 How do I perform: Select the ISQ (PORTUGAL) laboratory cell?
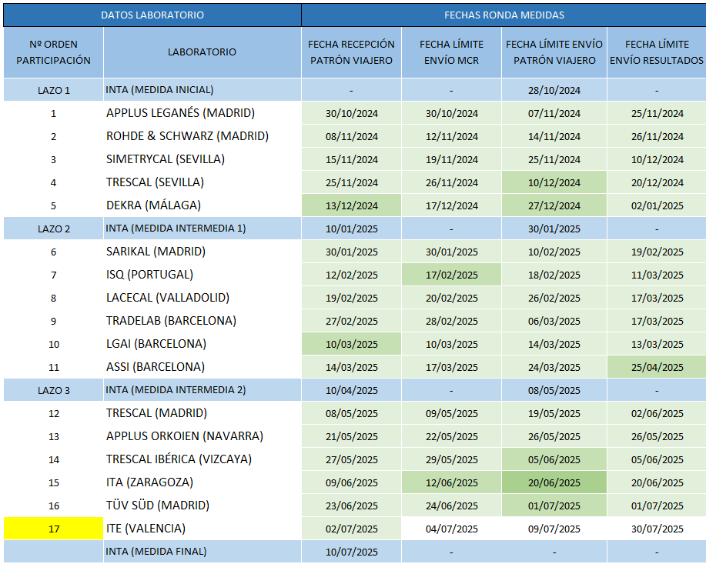[202, 275]
